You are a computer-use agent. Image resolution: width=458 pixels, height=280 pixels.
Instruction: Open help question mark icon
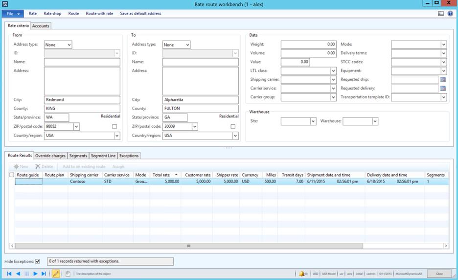[x=450, y=13]
